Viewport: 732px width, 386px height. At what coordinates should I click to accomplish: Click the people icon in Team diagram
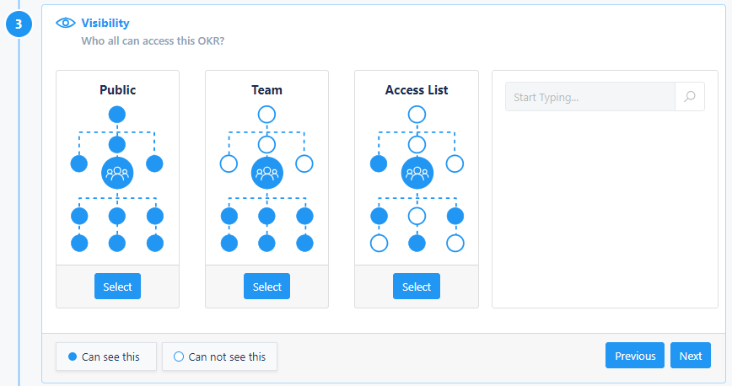266,173
